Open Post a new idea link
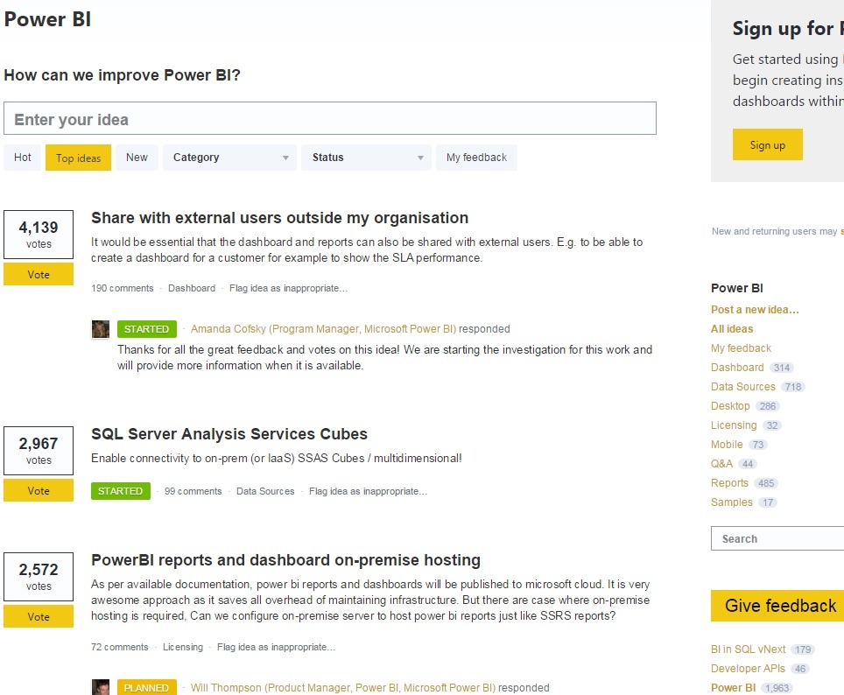This screenshot has height=695, width=844. (755, 310)
